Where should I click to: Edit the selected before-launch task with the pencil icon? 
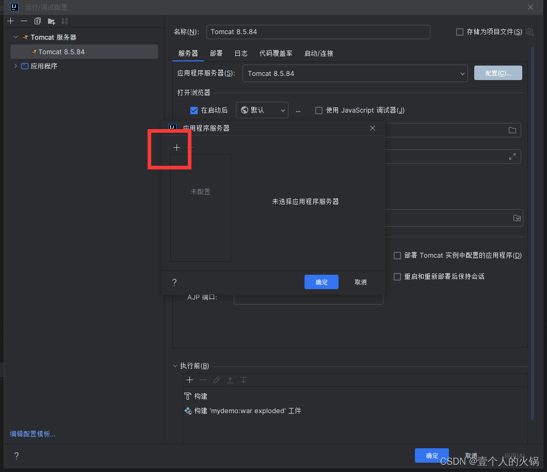(x=217, y=380)
